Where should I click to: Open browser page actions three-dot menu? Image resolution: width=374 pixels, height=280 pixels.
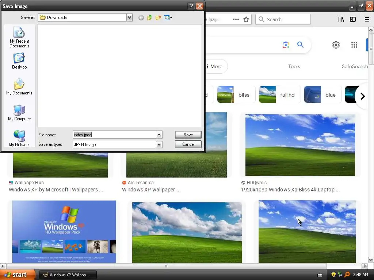(236, 19)
